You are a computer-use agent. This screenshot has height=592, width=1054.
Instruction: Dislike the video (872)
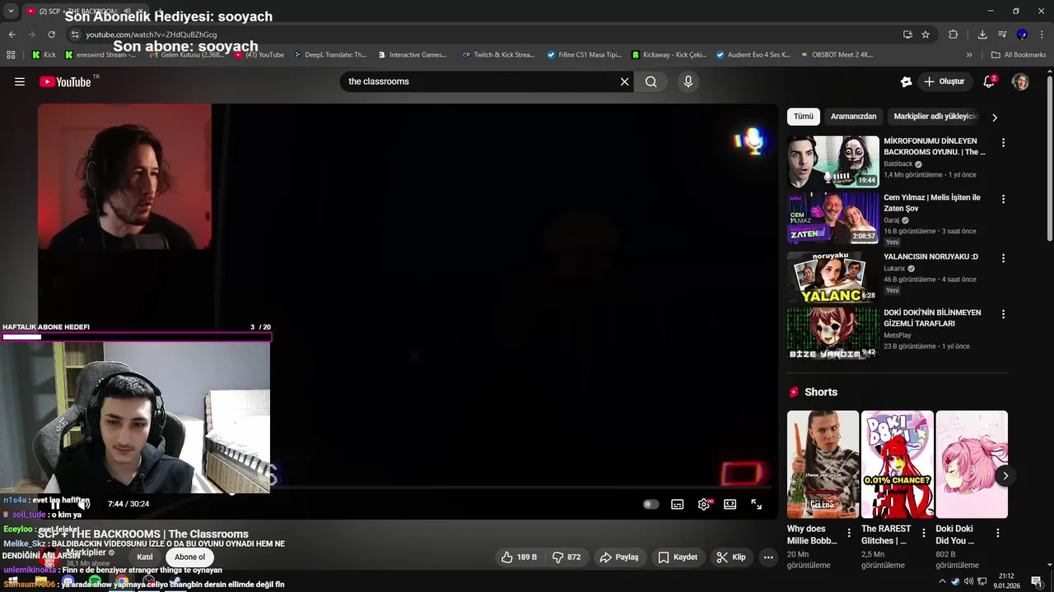pyautogui.click(x=567, y=557)
